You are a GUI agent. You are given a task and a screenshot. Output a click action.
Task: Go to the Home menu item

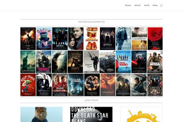[128, 5]
